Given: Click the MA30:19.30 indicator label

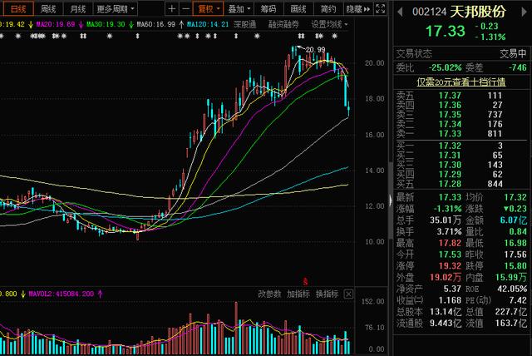Looking at the screenshot, I should point(106,24).
